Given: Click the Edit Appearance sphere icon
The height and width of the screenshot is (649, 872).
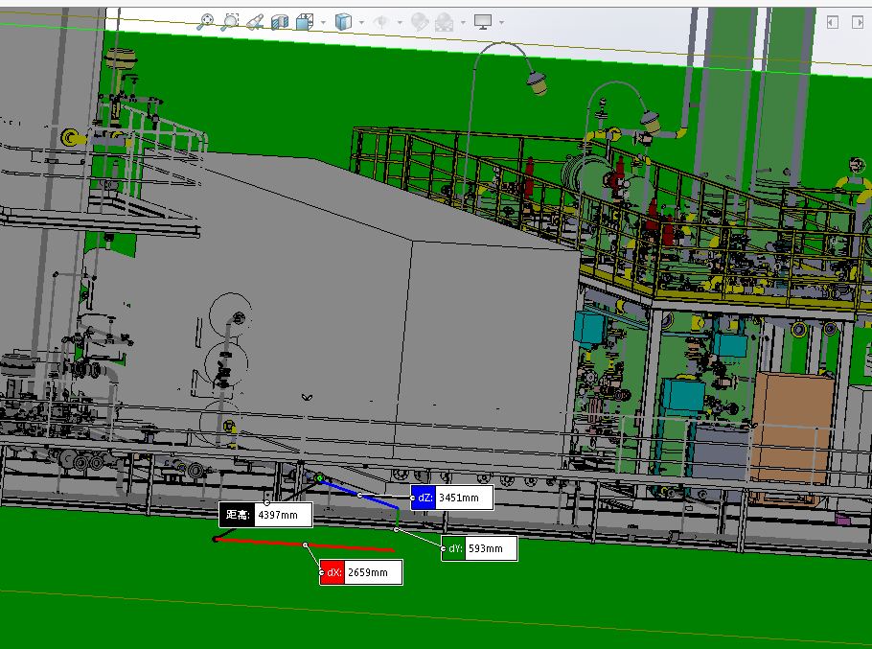Looking at the screenshot, I should point(419,21).
